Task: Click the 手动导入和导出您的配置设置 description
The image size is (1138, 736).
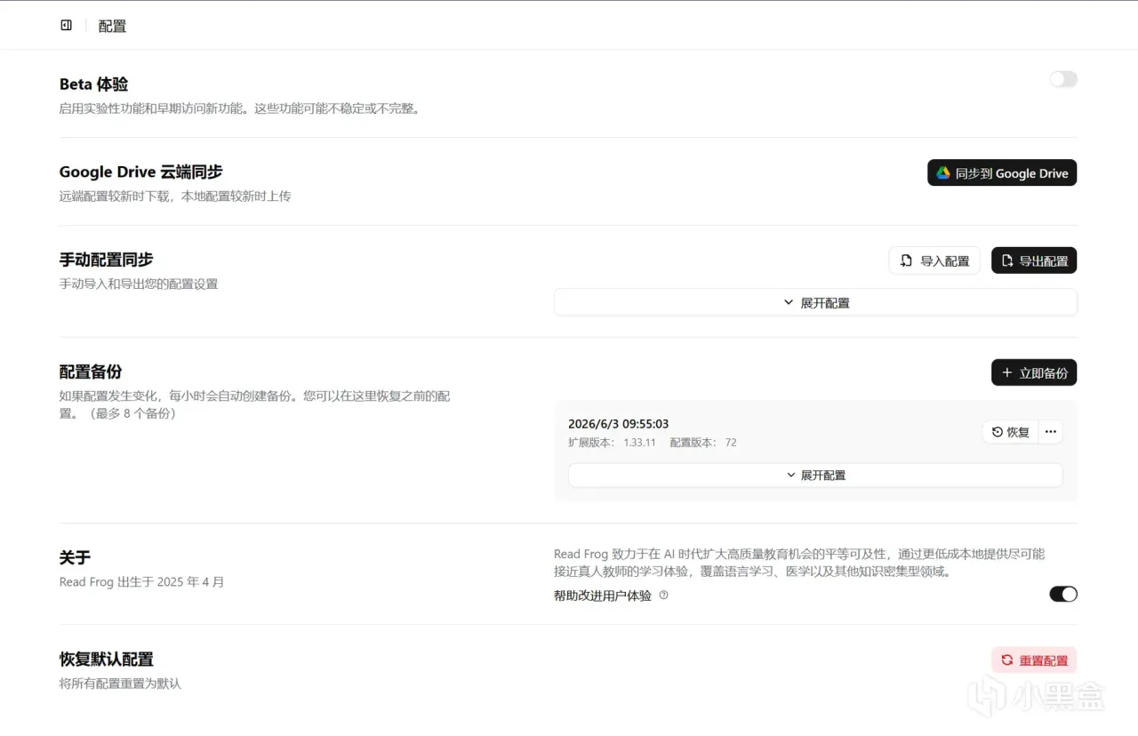Action: coord(139,284)
